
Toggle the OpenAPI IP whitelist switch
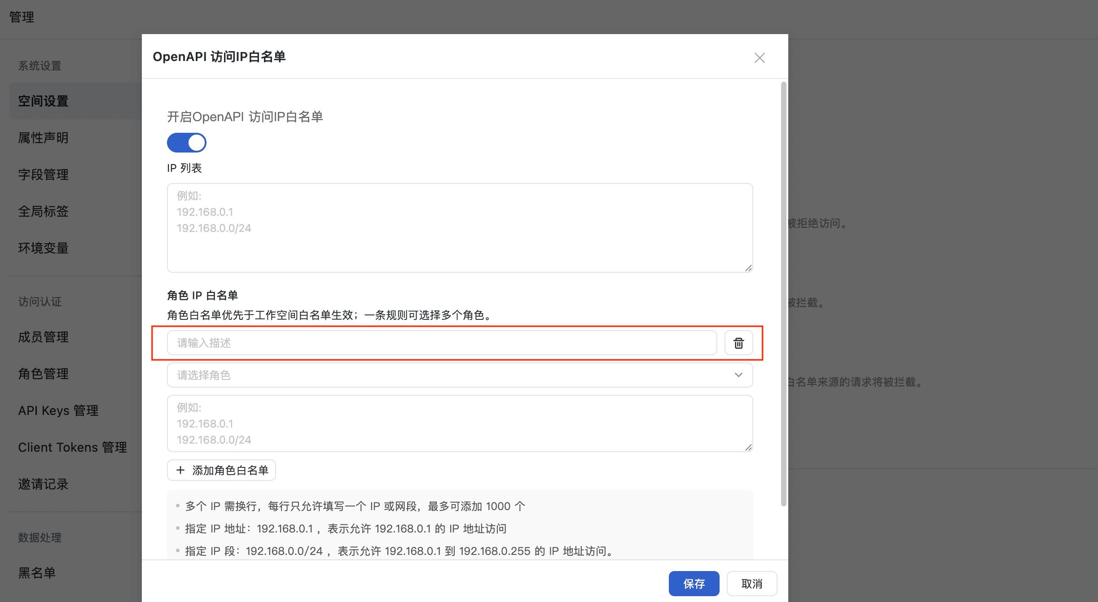click(187, 143)
